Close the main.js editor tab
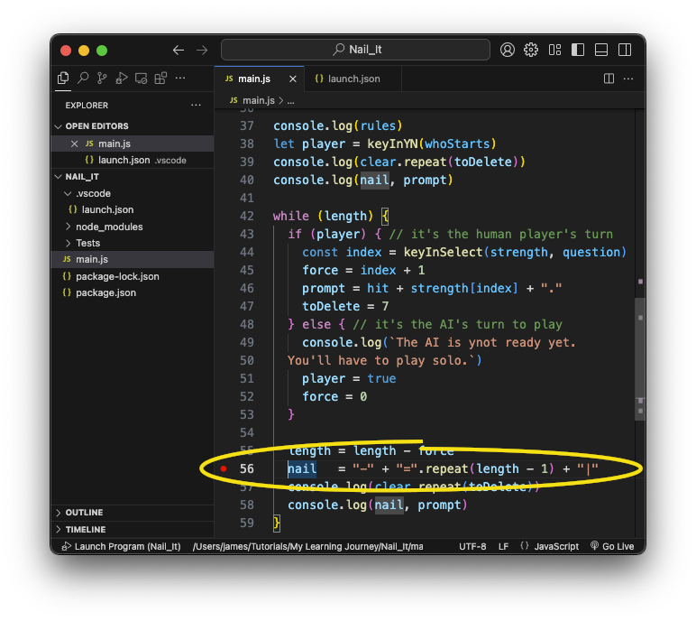Image resolution: width=696 pixels, height=621 pixels. 292,79
